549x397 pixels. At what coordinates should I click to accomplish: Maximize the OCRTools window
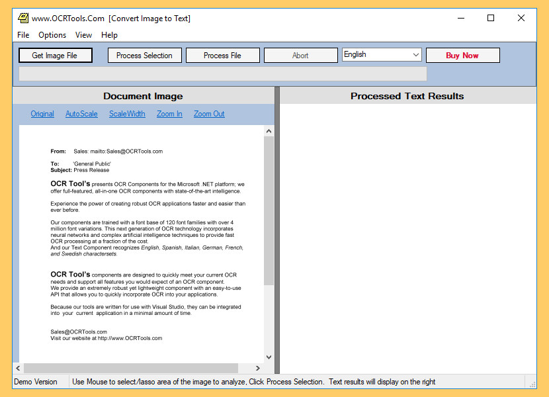point(491,18)
